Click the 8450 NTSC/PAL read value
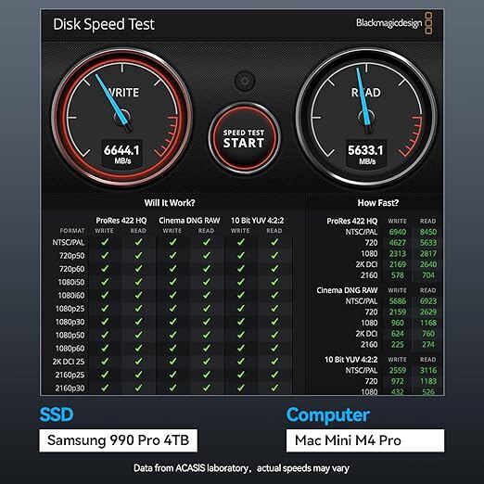Screen dimensions: 484x484 click(428, 232)
